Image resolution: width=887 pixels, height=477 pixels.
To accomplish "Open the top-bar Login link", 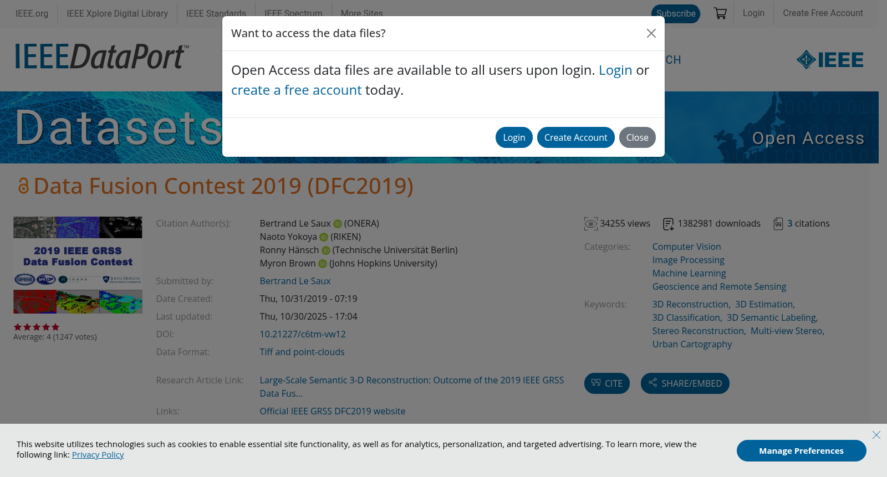I will pos(753,13).
